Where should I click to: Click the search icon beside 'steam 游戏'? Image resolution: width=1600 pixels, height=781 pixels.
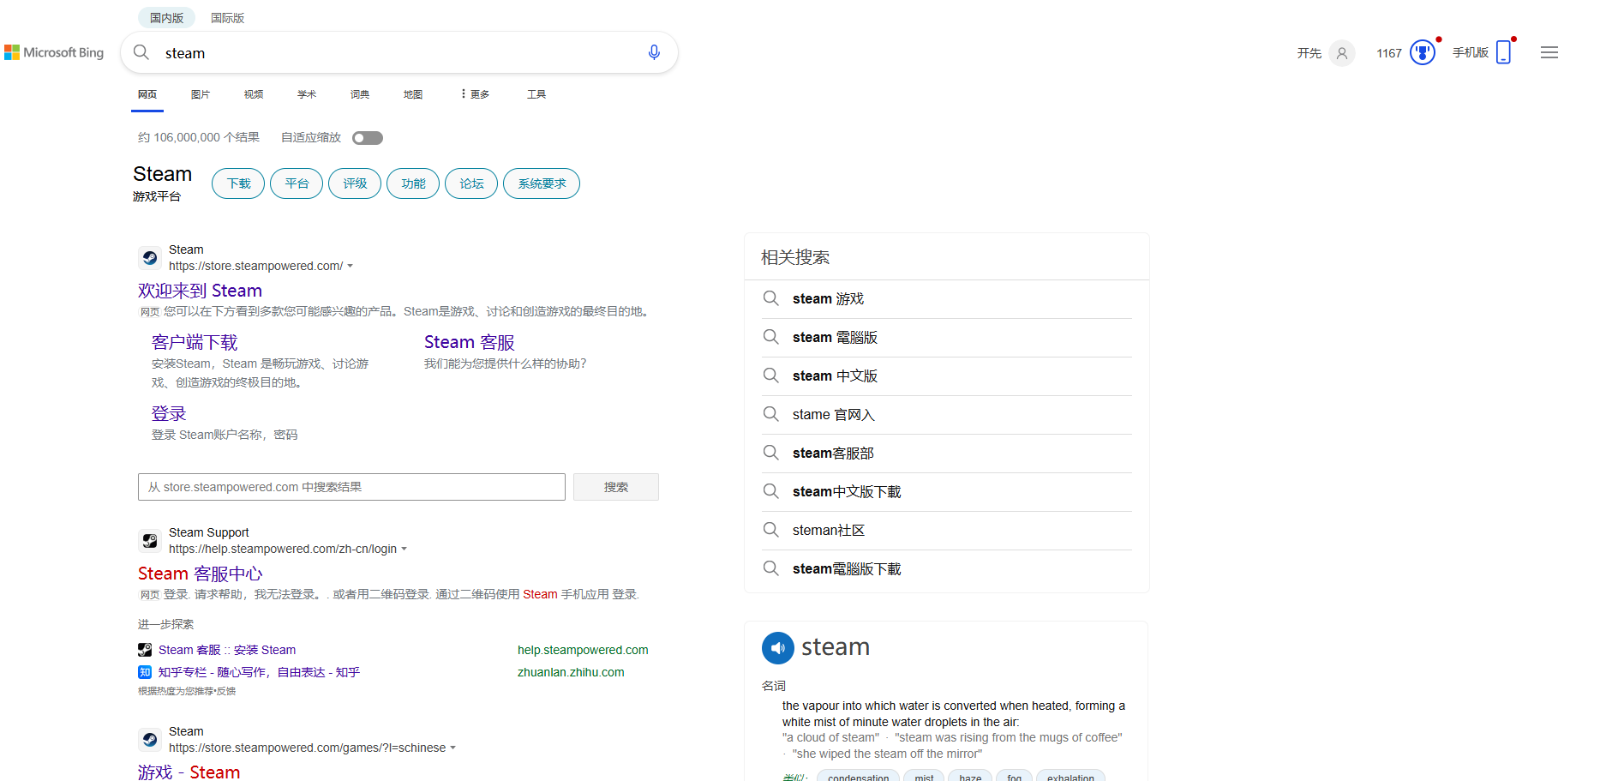coord(771,298)
